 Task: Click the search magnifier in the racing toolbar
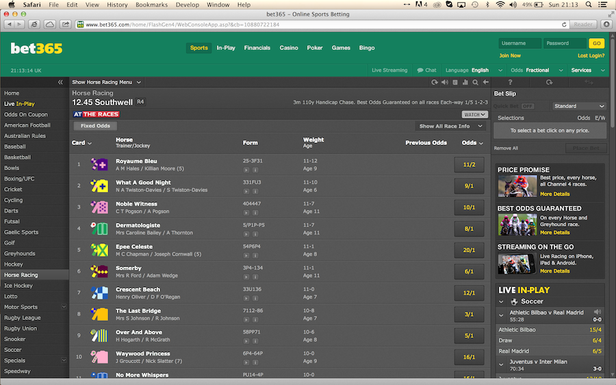476,82
